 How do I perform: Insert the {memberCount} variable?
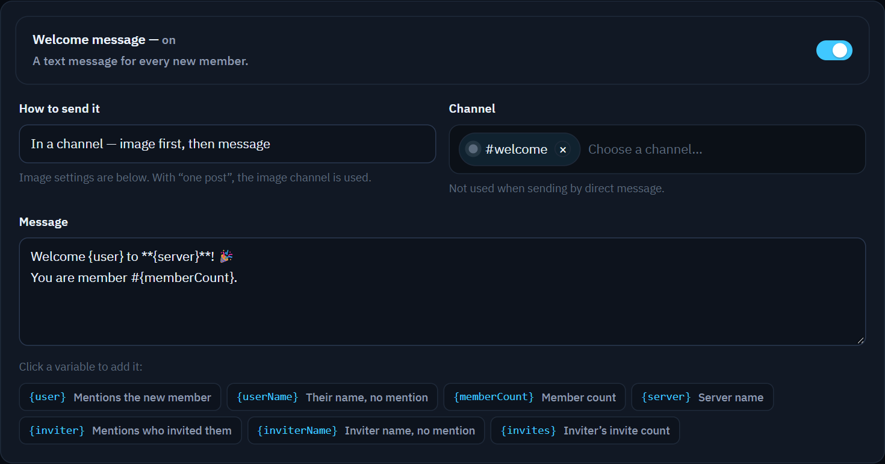click(535, 397)
